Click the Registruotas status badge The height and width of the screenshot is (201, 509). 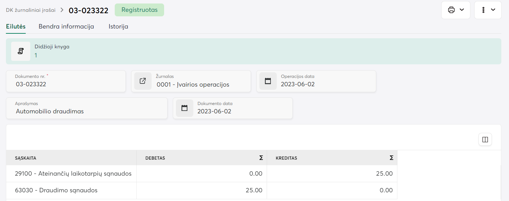point(139,10)
